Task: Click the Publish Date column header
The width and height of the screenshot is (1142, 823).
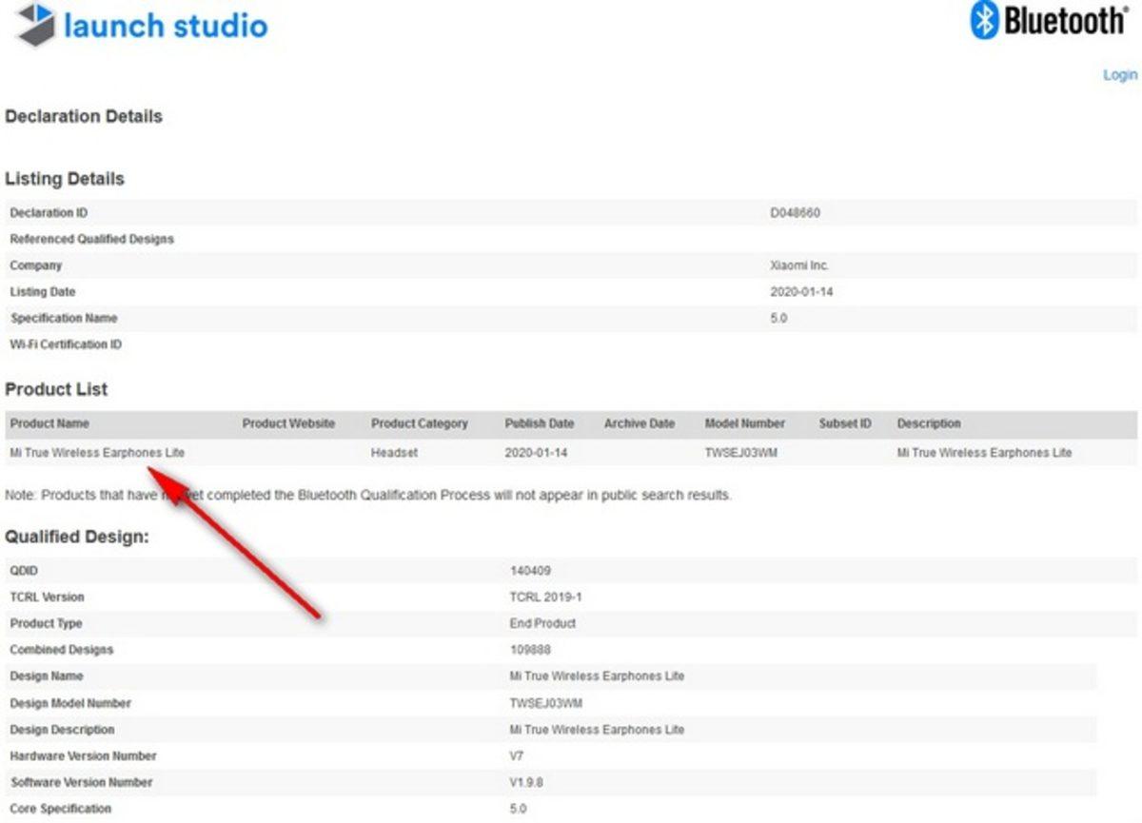Action: coord(539,423)
